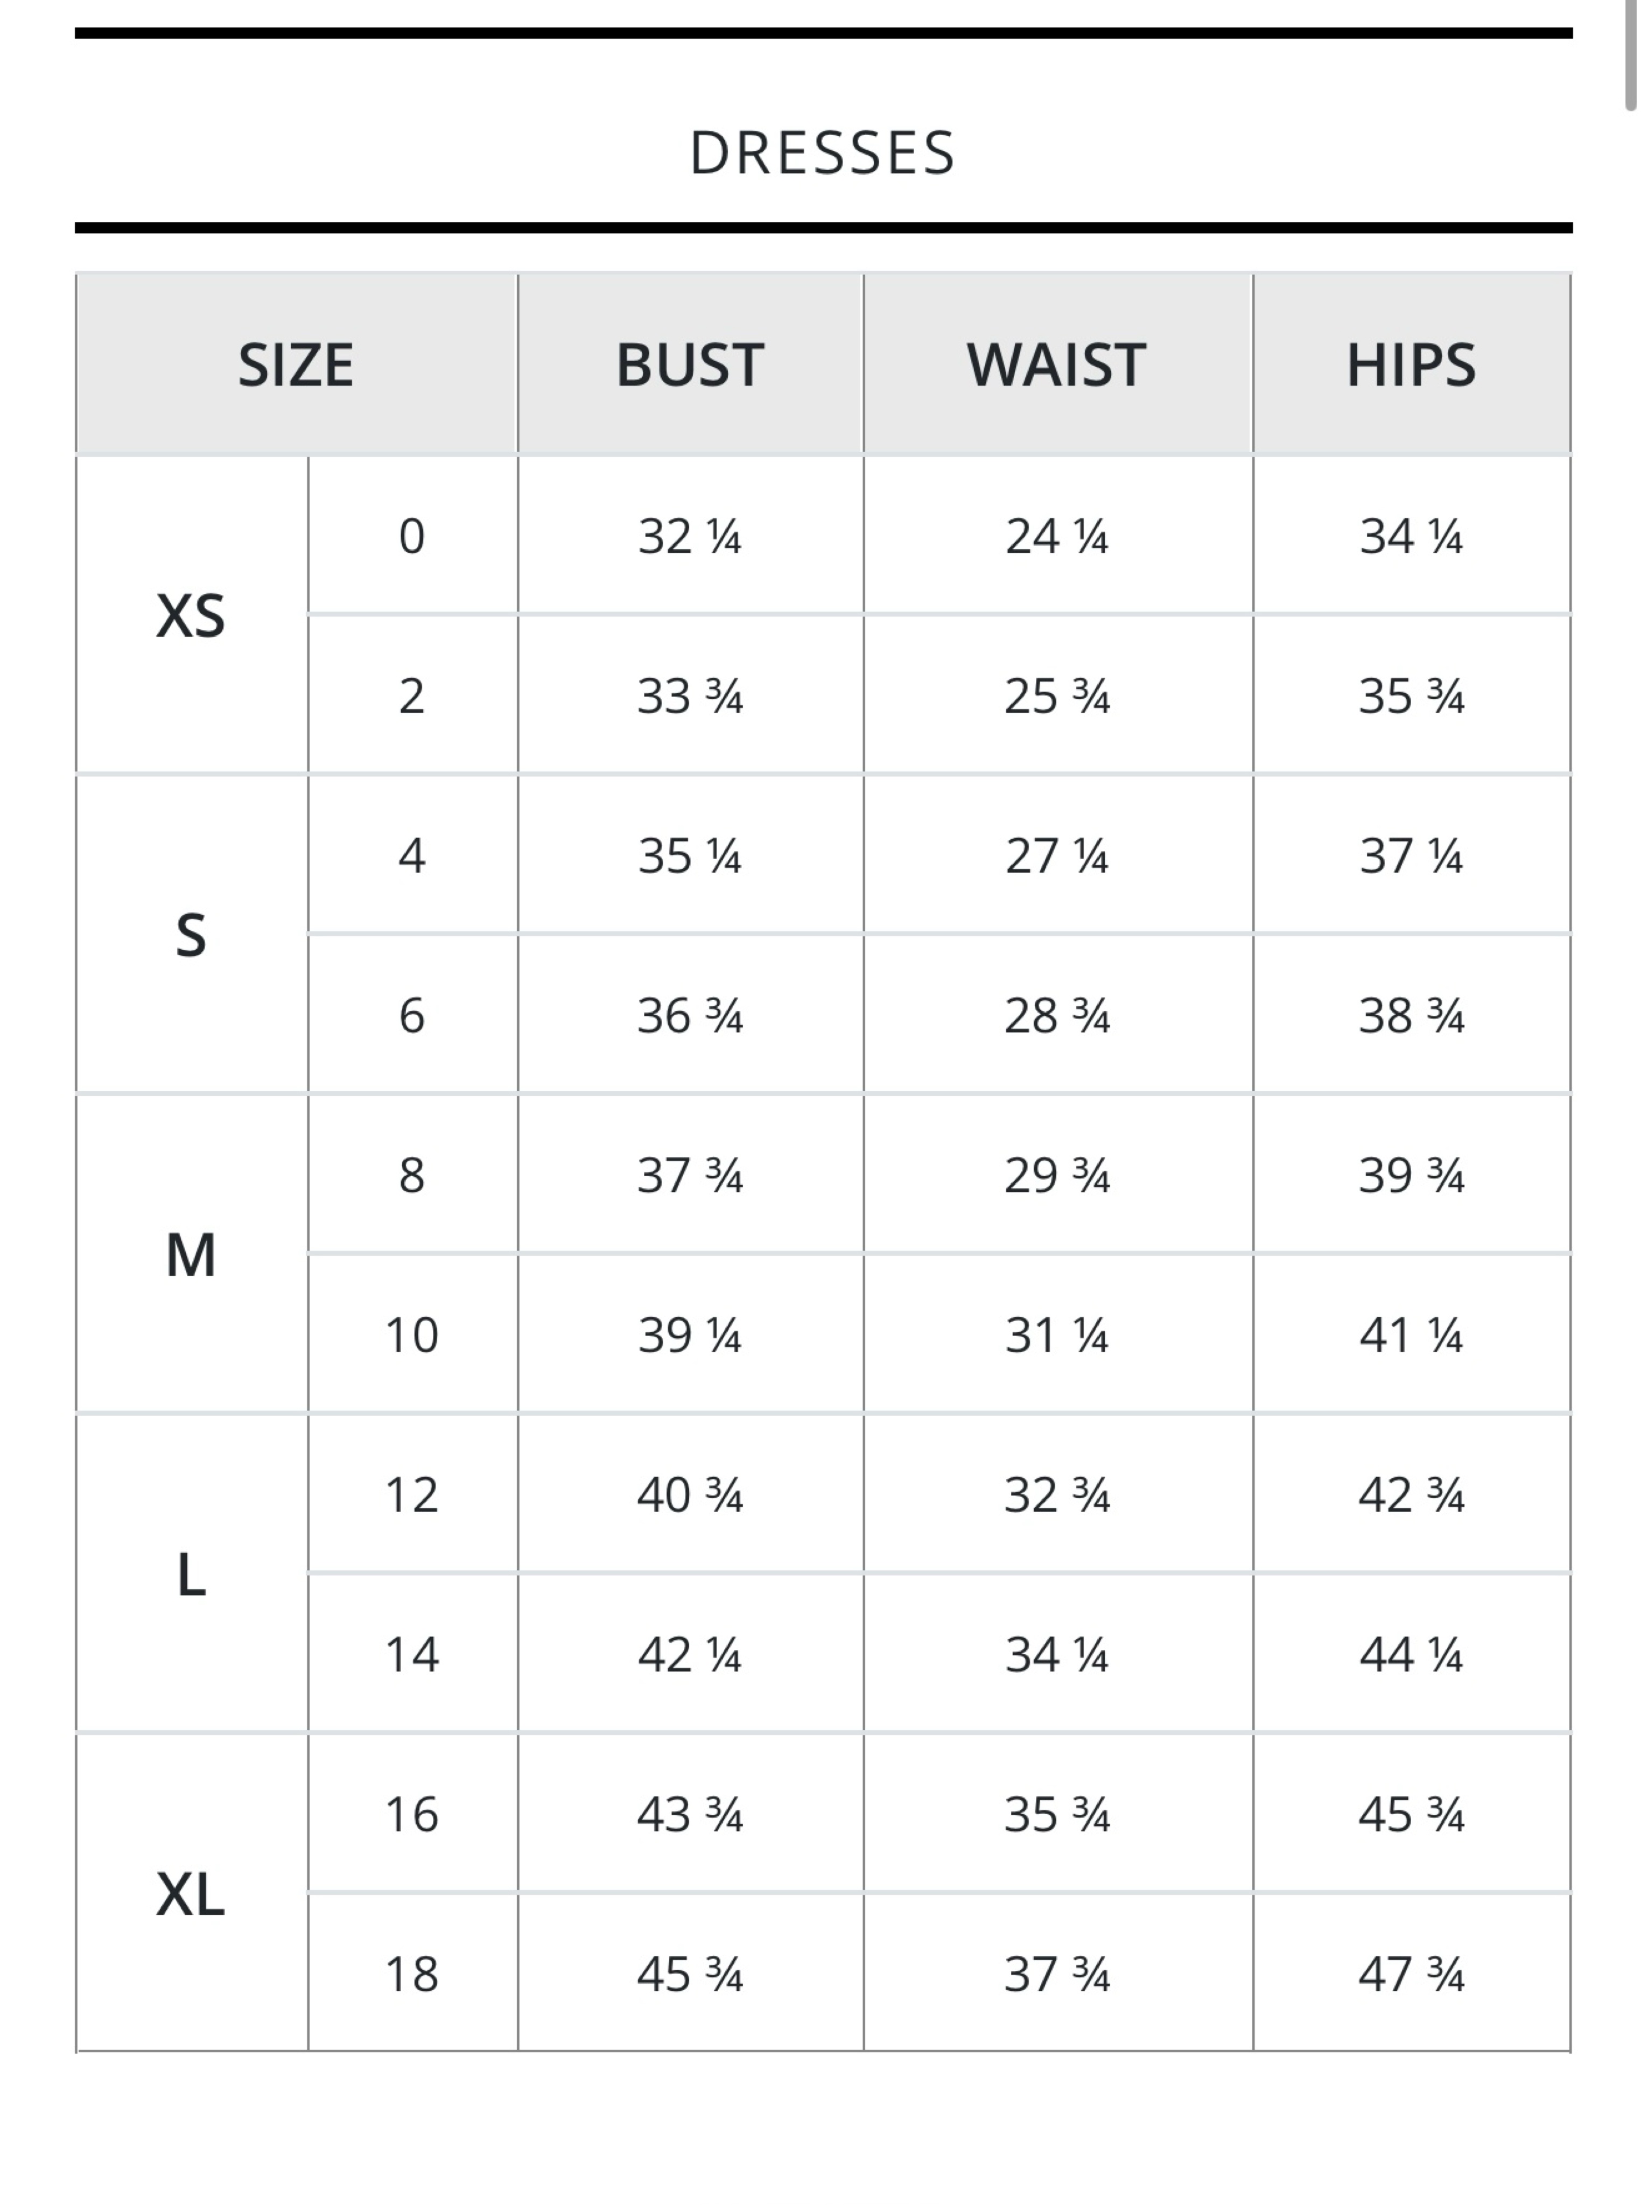Select the WAIST column header
Viewport: 1648px width, 2205px height.
tap(1057, 364)
